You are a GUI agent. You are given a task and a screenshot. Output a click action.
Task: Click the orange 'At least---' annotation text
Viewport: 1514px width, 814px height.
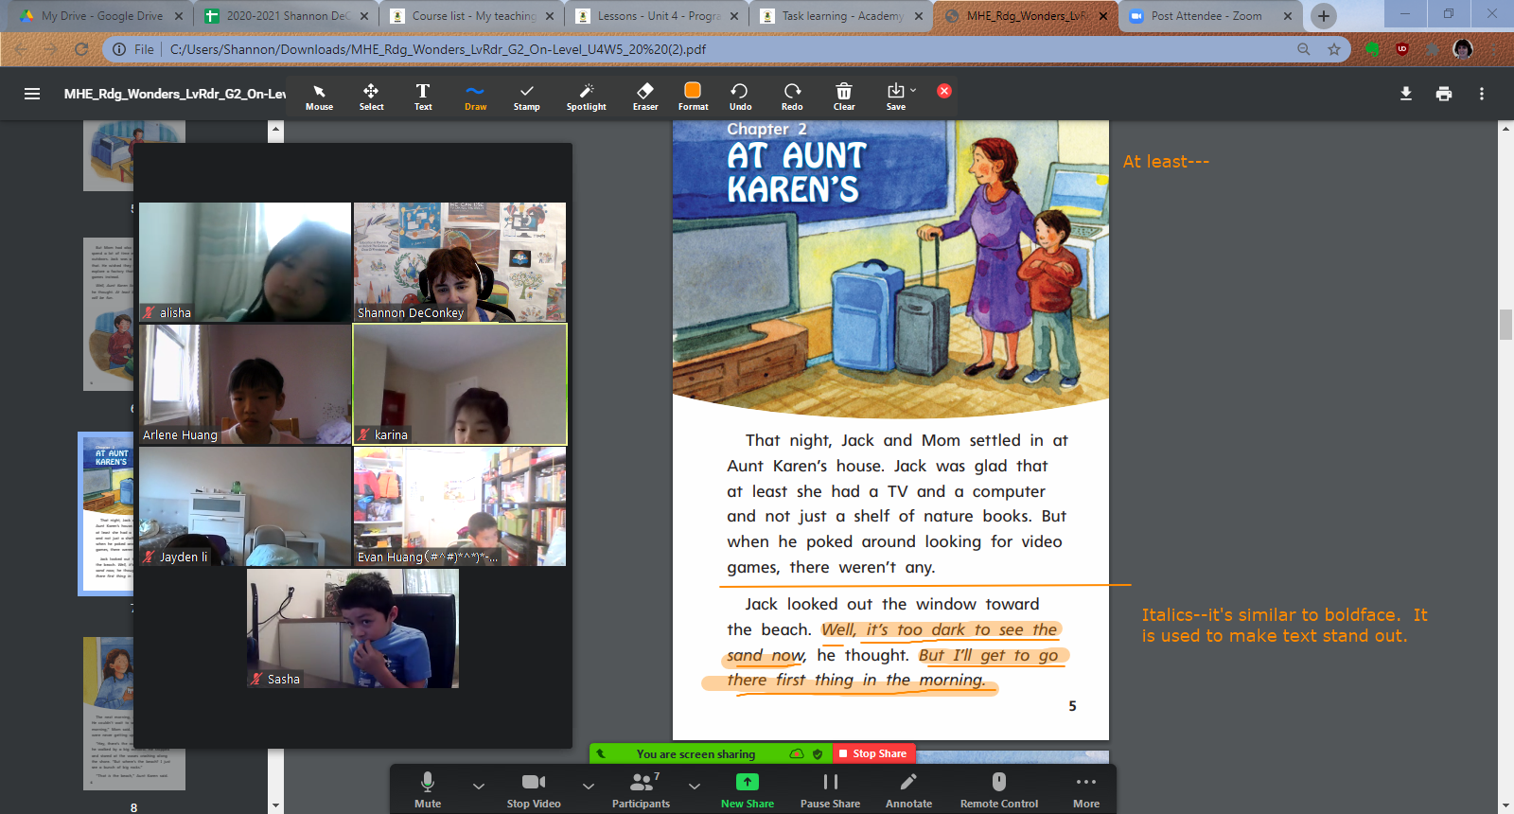pyautogui.click(x=1166, y=162)
